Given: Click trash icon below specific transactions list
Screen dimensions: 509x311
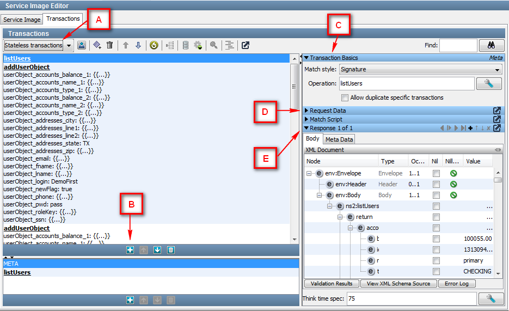Looking at the screenshot, I should [x=171, y=250].
